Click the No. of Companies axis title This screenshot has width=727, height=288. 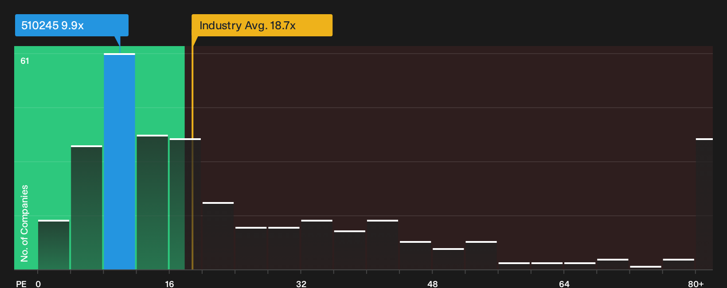click(x=24, y=223)
